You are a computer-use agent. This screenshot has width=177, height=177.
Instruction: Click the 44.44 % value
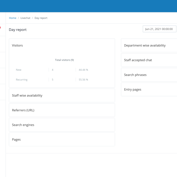[x=83, y=70]
